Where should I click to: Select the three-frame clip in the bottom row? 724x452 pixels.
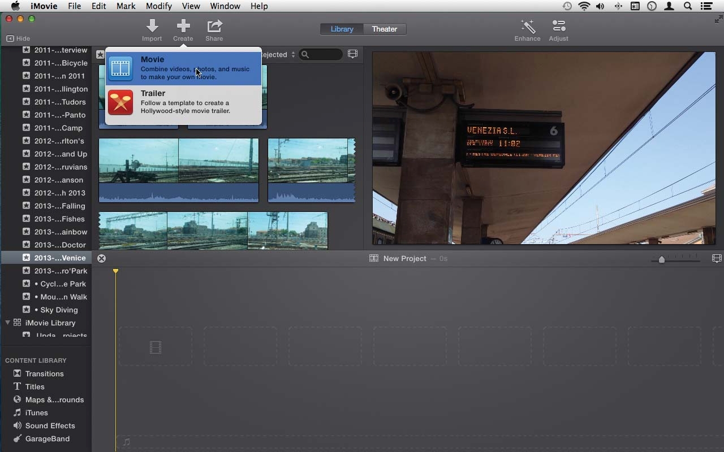tap(213, 231)
